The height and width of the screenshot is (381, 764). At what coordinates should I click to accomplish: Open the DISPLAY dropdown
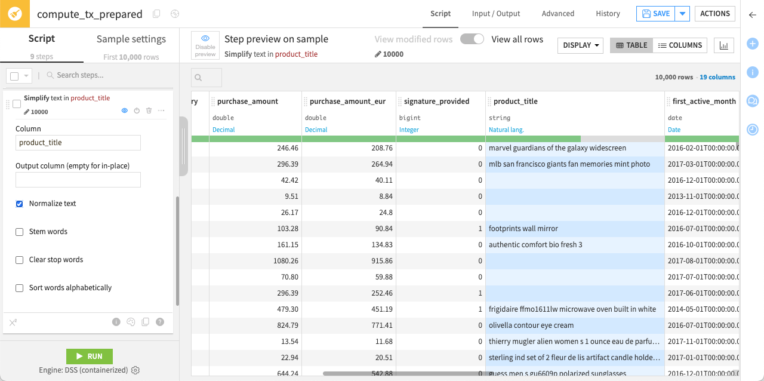(580, 45)
